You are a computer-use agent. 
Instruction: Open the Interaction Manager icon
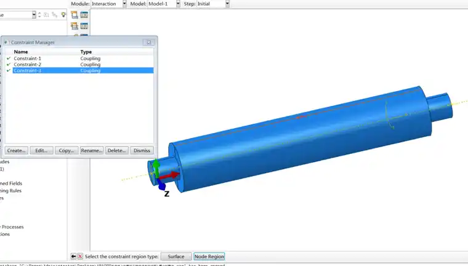(84, 15)
